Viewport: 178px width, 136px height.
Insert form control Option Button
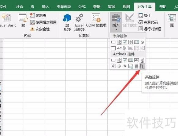coord(142,42)
